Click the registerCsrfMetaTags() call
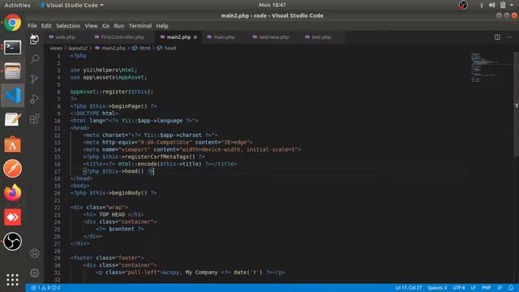This screenshot has height=292, width=519. tap(160, 157)
